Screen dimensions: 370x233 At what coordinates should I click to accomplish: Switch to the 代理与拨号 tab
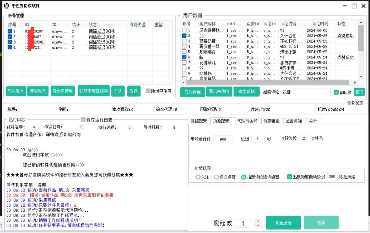pos(246,121)
